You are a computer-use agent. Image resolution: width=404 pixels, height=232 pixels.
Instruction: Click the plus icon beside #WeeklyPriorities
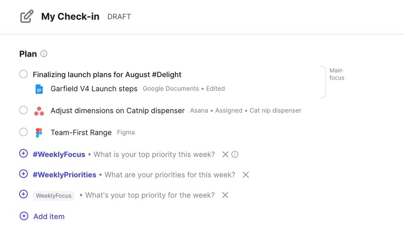point(24,174)
